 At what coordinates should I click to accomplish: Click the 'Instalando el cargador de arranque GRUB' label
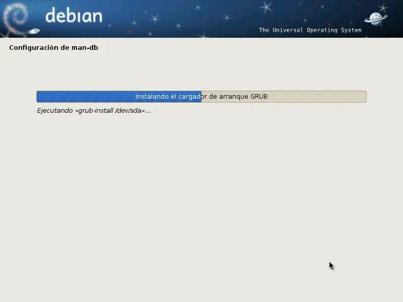[201, 97]
